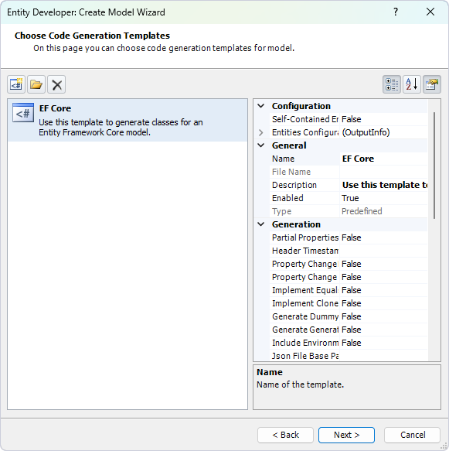Open the Property Pages icon
The width and height of the screenshot is (449, 451).
tap(432, 84)
